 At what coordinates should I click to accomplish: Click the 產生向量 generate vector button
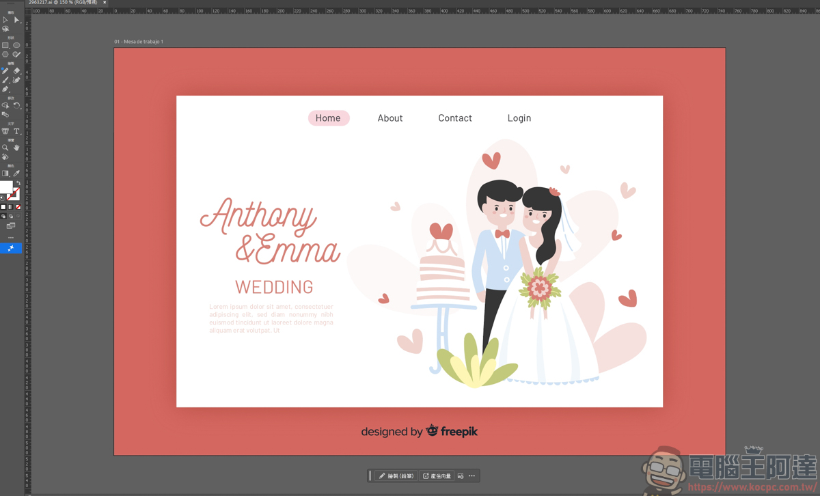click(x=437, y=476)
